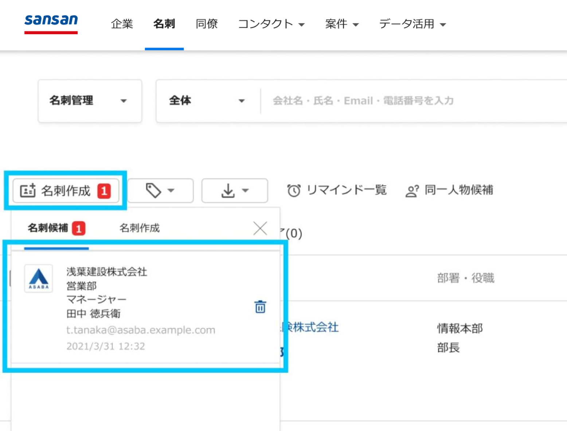Delete the 田中 徳兵衛 candidate with trash icon

(260, 307)
